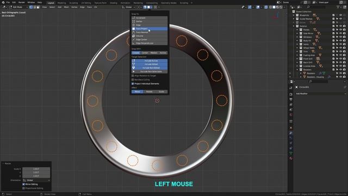
Task: Uncheck Project Individual Elements
Action: tap(133, 84)
